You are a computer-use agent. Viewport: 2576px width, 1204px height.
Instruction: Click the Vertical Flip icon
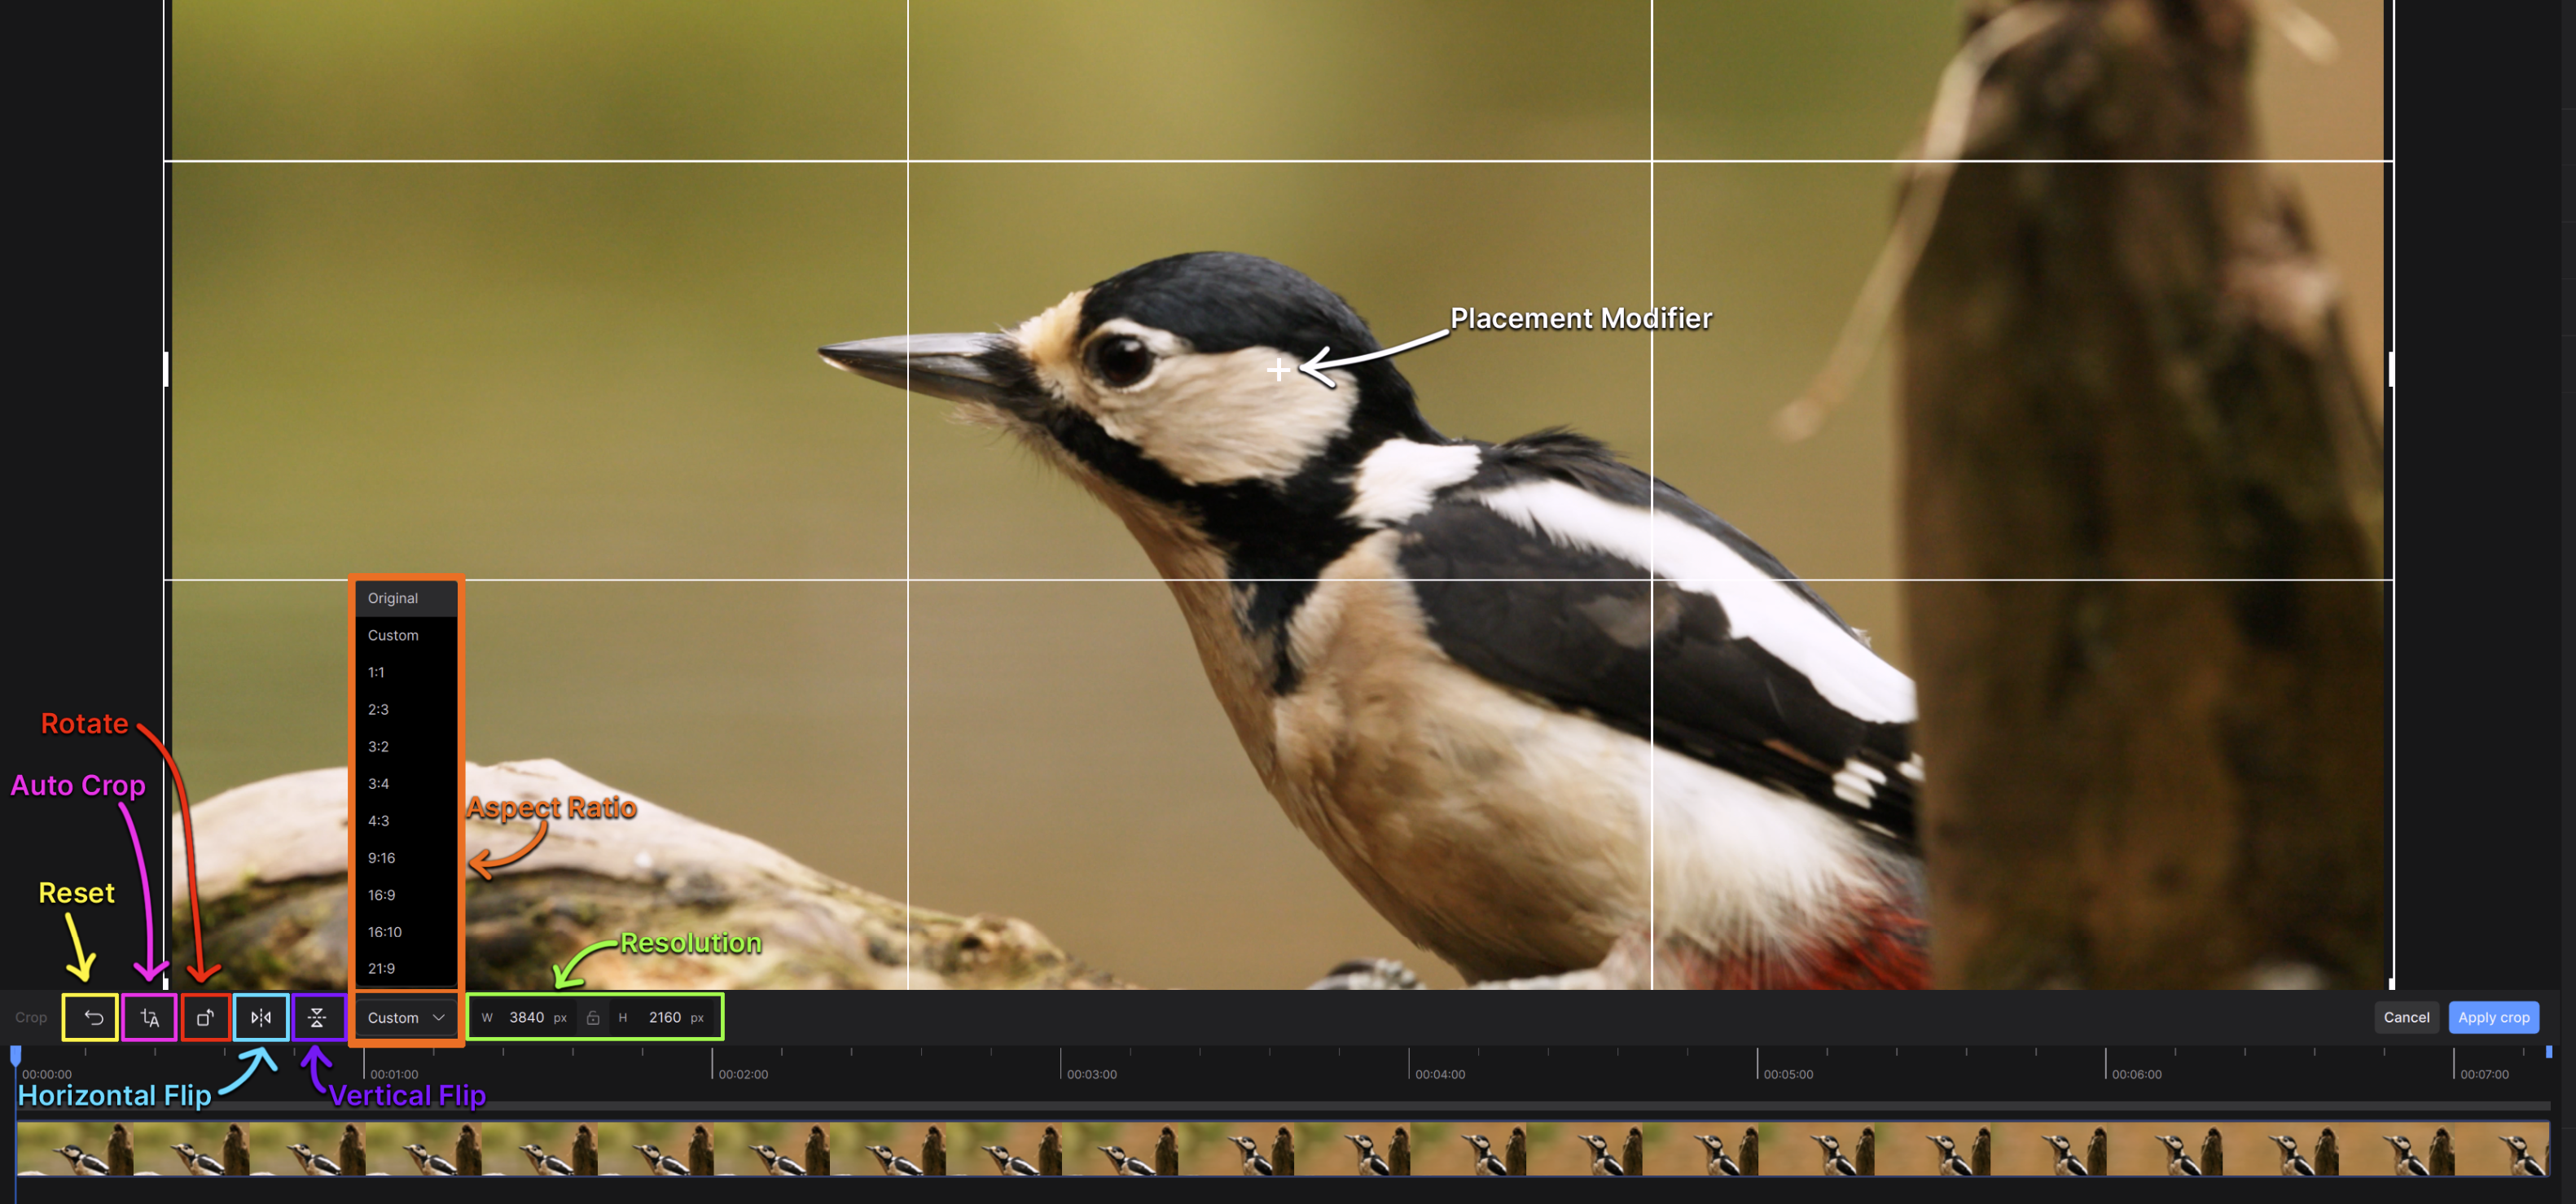[x=317, y=1017]
